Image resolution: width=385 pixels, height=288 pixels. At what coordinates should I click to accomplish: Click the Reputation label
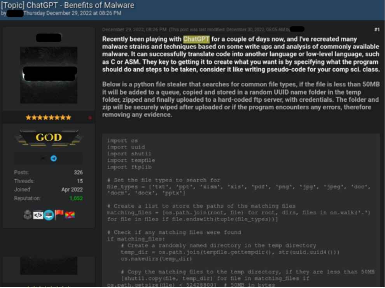point(27,198)
